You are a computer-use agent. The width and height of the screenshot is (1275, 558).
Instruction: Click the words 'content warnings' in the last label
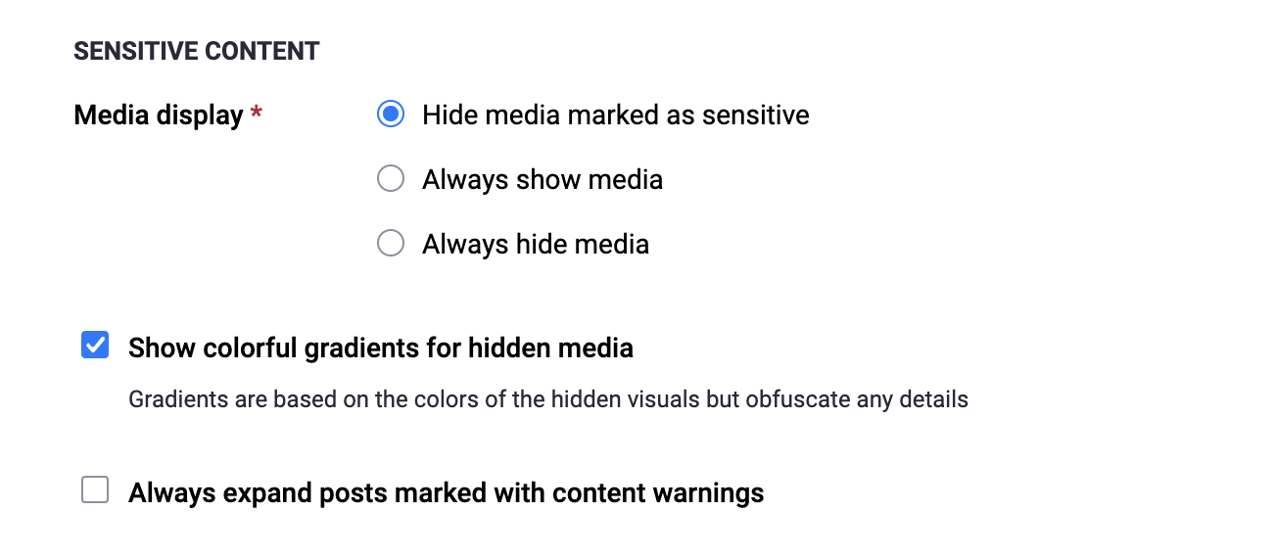[x=658, y=492]
